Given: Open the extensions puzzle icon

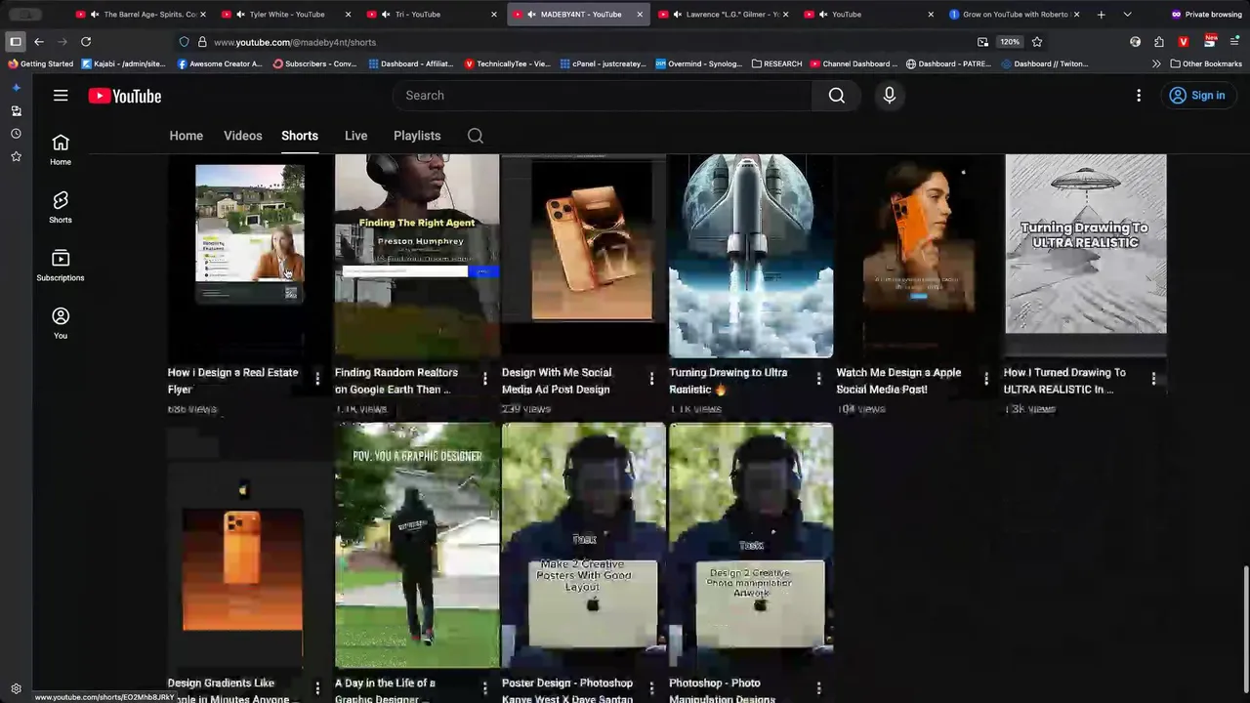Looking at the screenshot, I should point(1159,42).
